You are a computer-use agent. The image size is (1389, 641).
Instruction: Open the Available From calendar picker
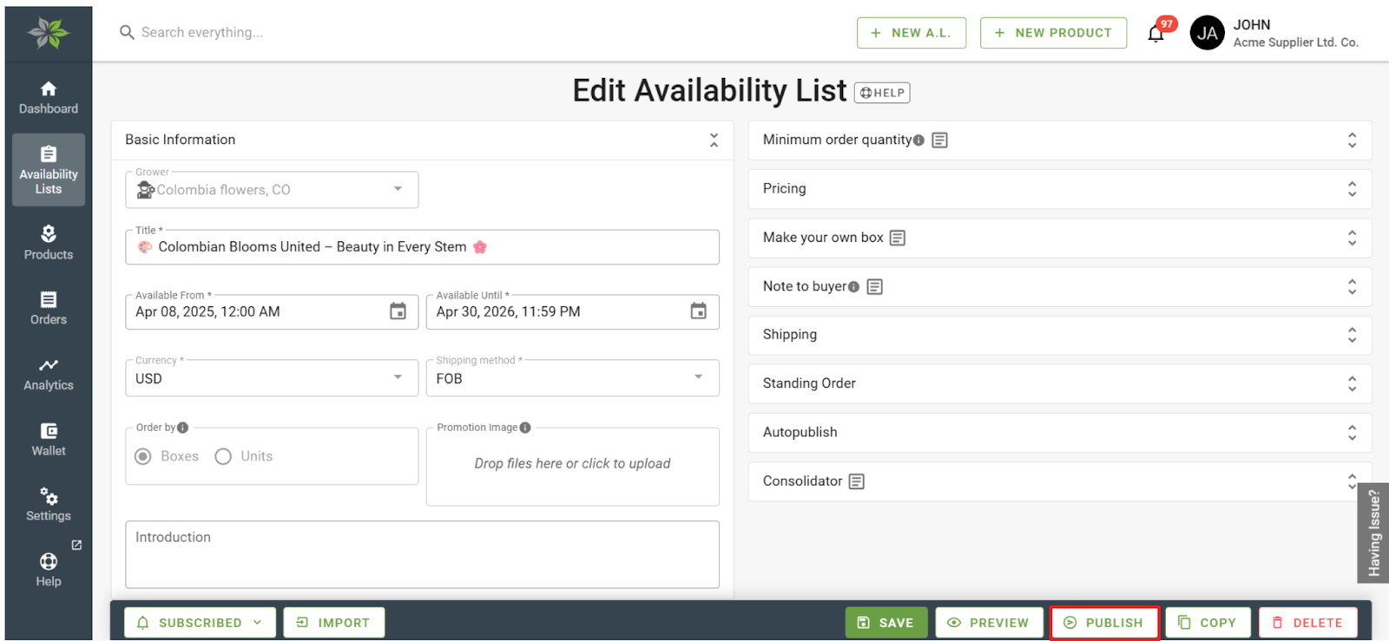pos(398,311)
